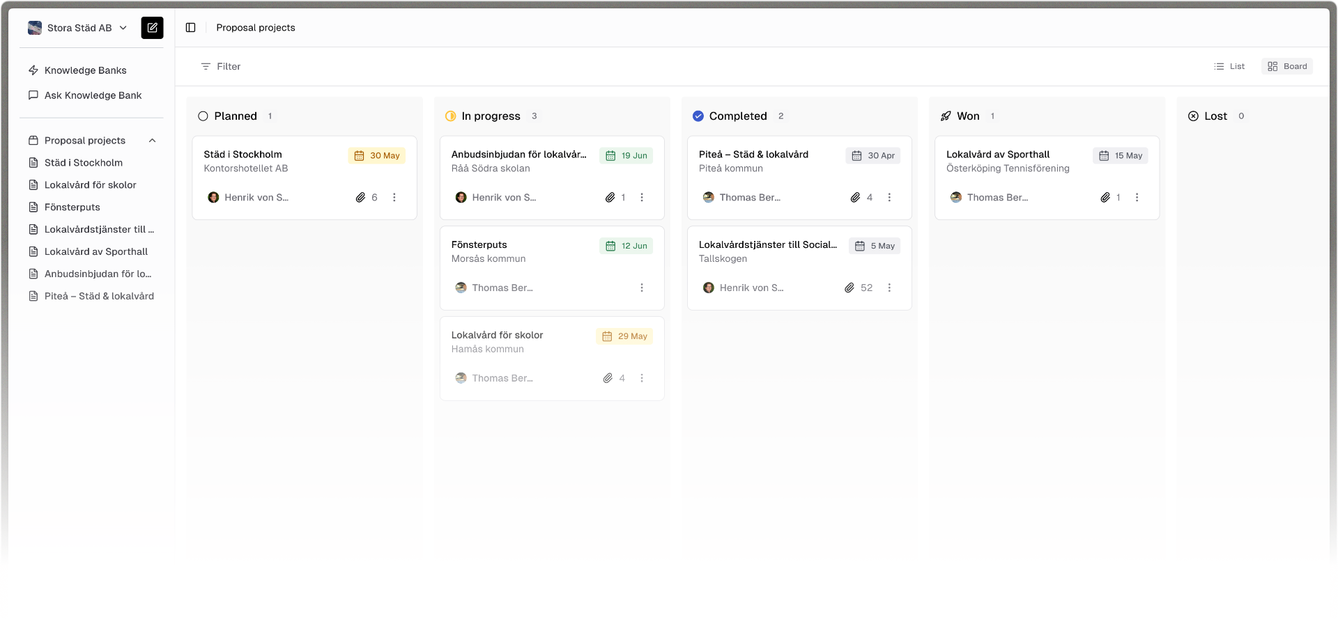Click the compose new proposal icon
Image resolution: width=1338 pixels, height=619 pixels.
click(152, 28)
